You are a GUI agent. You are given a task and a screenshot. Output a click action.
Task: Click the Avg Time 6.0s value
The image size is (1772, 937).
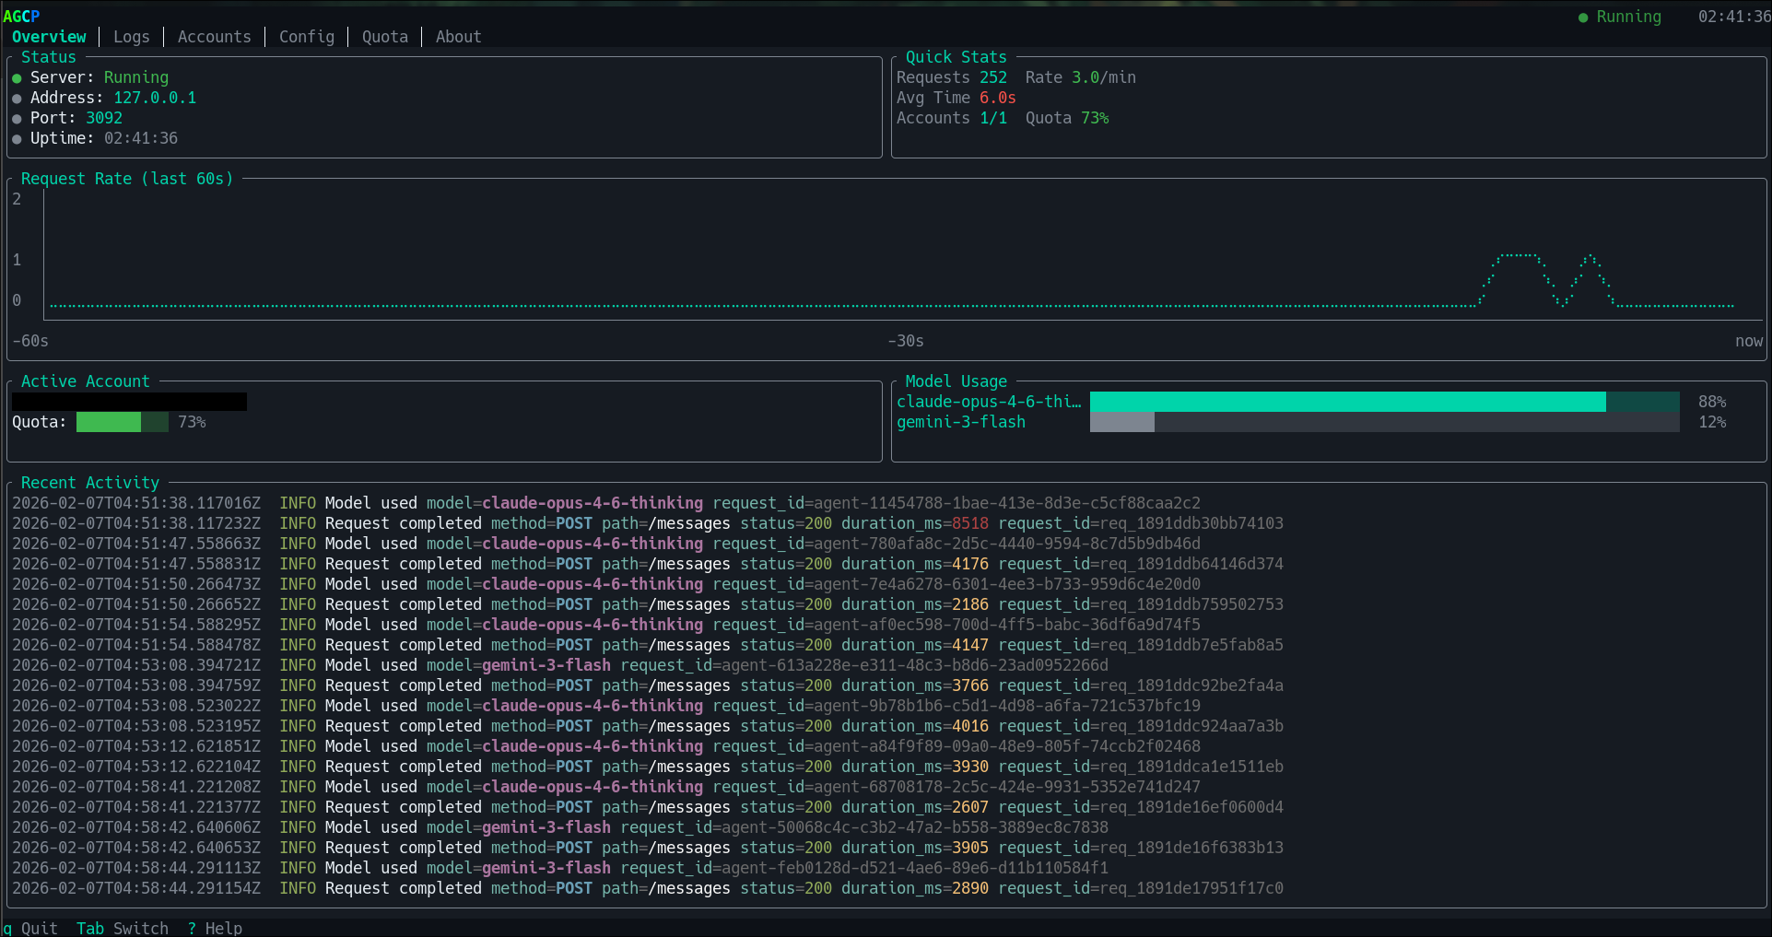click(x=998, y=98)
